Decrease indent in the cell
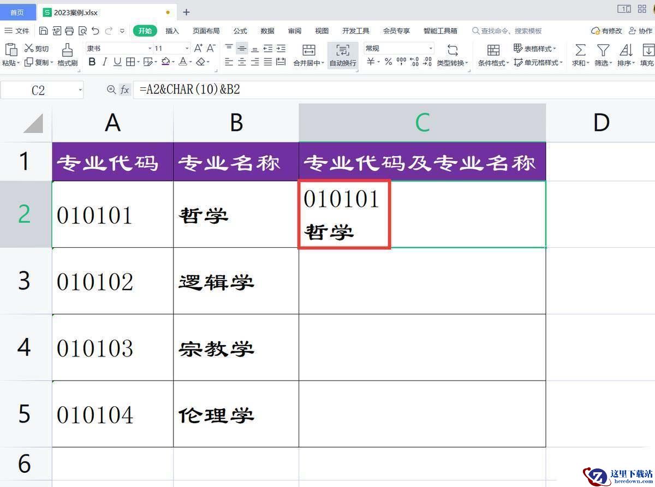This screenshot has height=487, width=655. tap(268, 48)
